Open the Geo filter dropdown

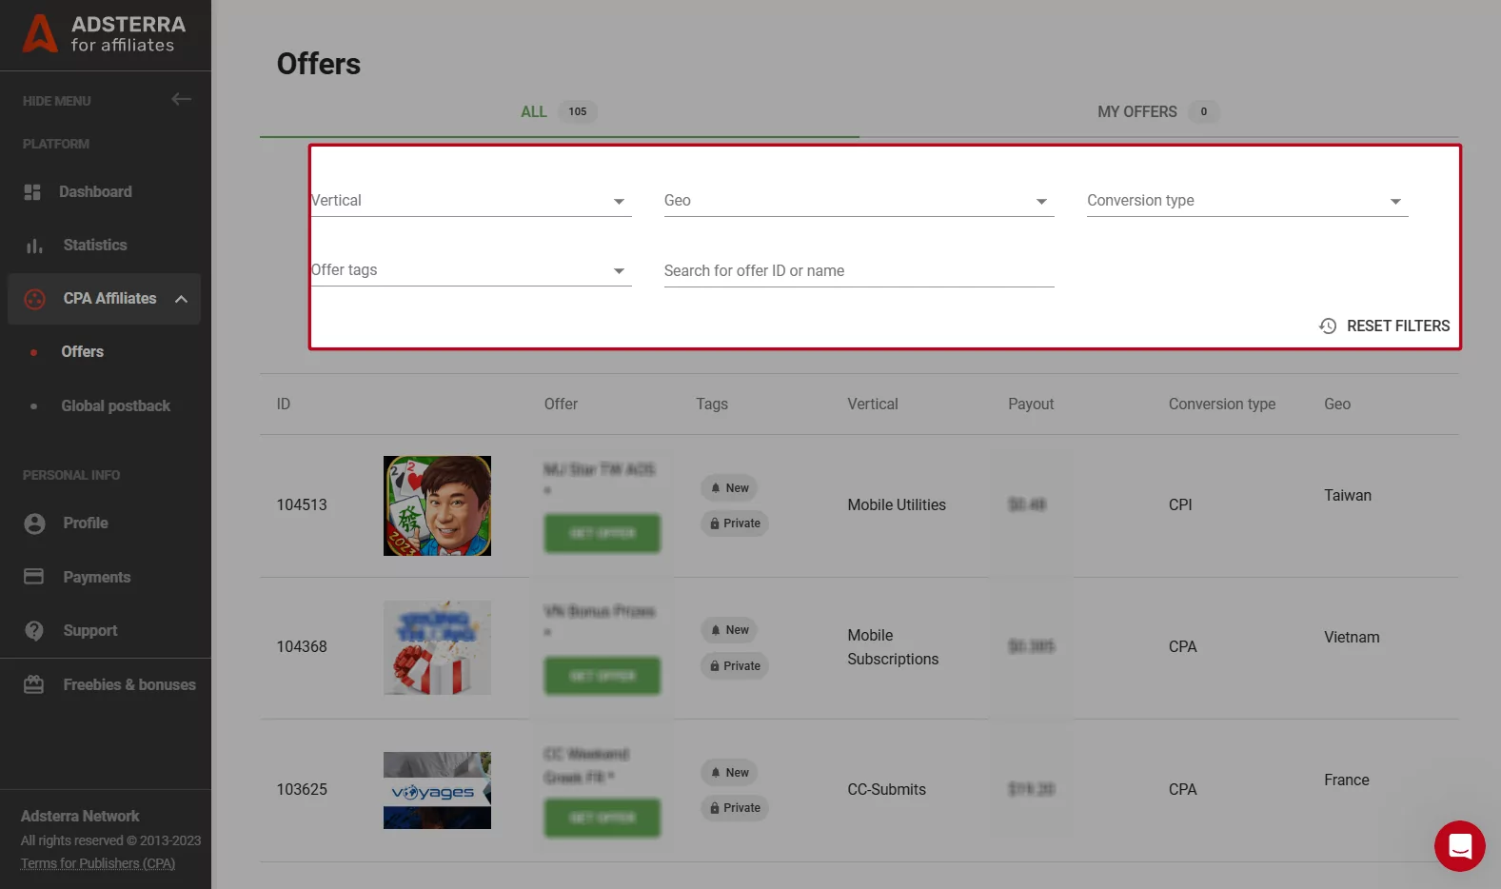pyautogui.click(x=859, y=201)
